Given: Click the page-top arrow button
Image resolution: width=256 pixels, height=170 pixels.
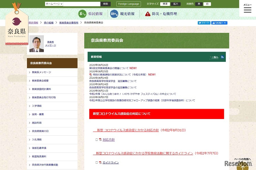Looking at the screenshot, I should (242, 166).
